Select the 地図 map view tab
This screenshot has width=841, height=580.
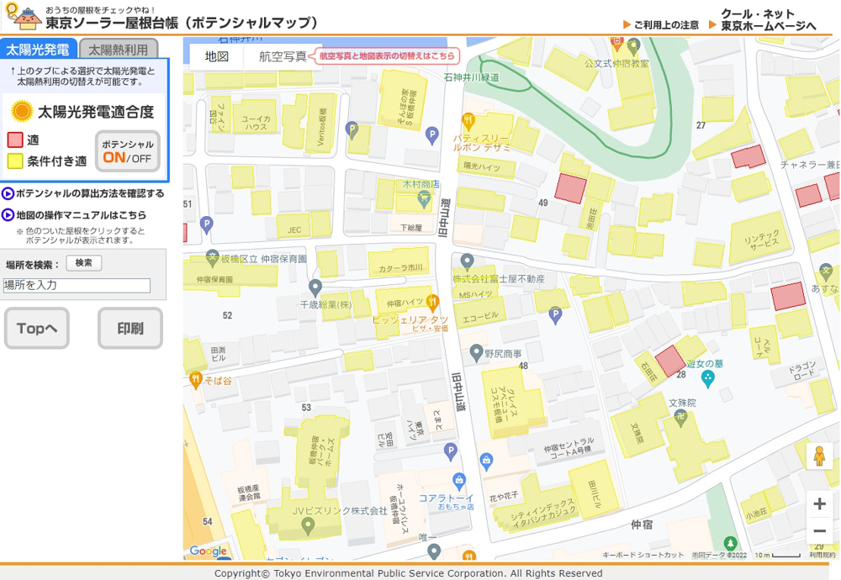217,56
